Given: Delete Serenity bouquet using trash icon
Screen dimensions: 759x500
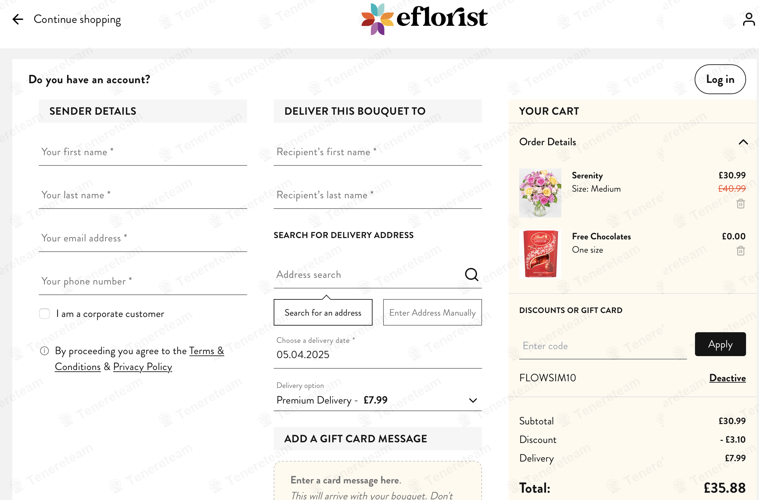Looking at the screenshot, I should pos(740,204).
